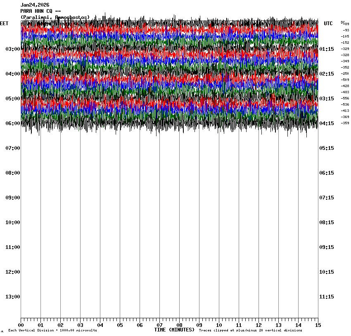Viewport: 351px width, 336px height.
Task: Click the vertical division microvolts note
Action: pyautogui.click(x=52, y=331)
